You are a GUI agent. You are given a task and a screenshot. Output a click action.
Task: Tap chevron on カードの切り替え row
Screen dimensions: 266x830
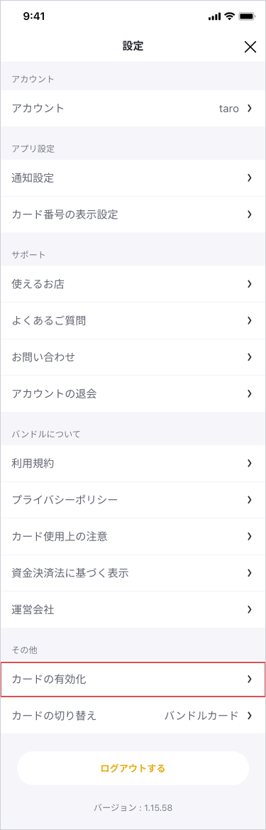(249, 716)
